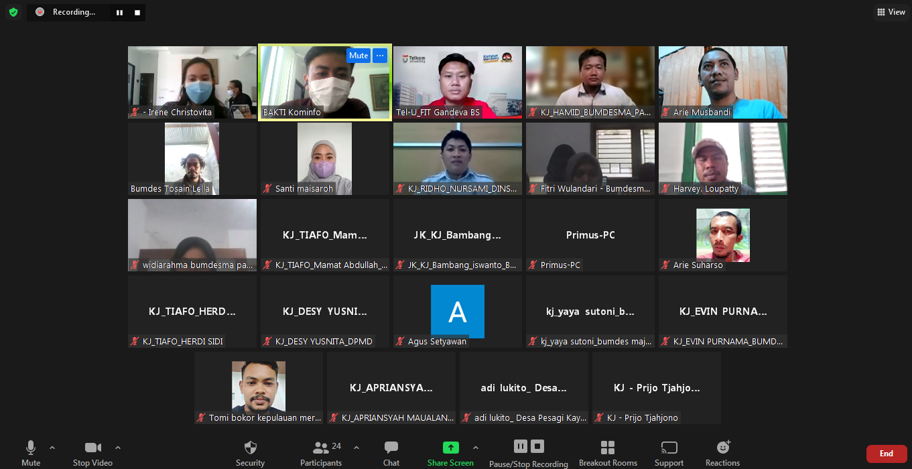This screenshot has height=469, width=912.
Task: Mute BAKTI Kominfo from their video tile
Action: coord(359,55)
